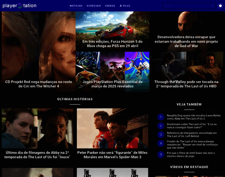This screenshot has width=225, height=177.
Task: Click The Last of Us logos thumbnail
Action: pos(112,172)
